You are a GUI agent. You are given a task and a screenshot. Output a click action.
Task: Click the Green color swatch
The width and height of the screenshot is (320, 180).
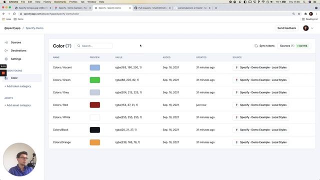pyautogui.click(x=95, y=80)
